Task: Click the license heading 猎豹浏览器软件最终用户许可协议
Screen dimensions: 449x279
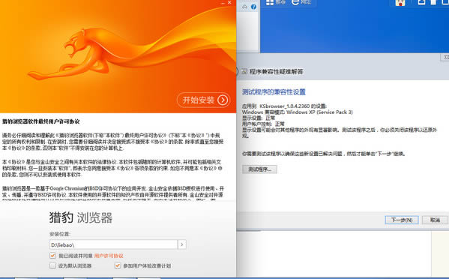Action: coord(41,121)
